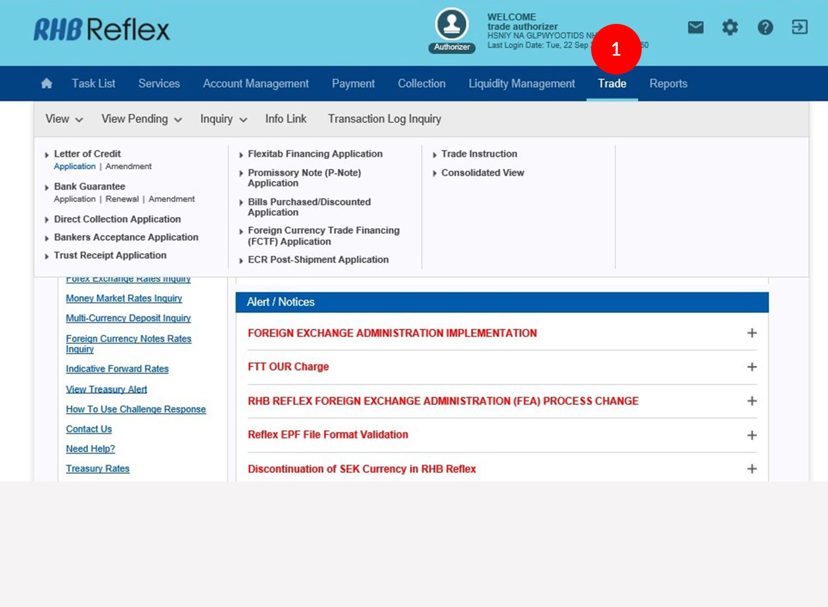This screenshot has width=828, height=607.
Task: Click the help question mark icon
Action: click(x=765, y=28)
